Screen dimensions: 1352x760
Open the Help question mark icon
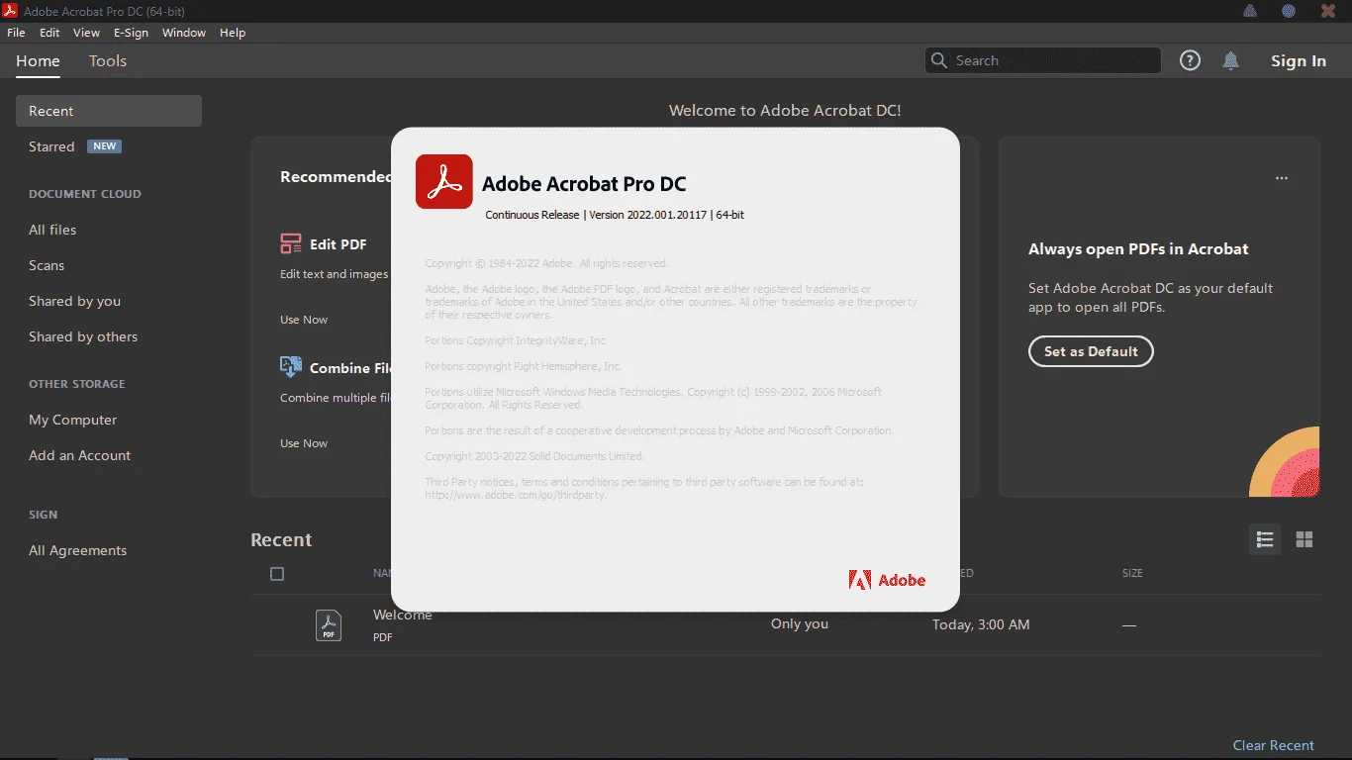click(1190, 60)
